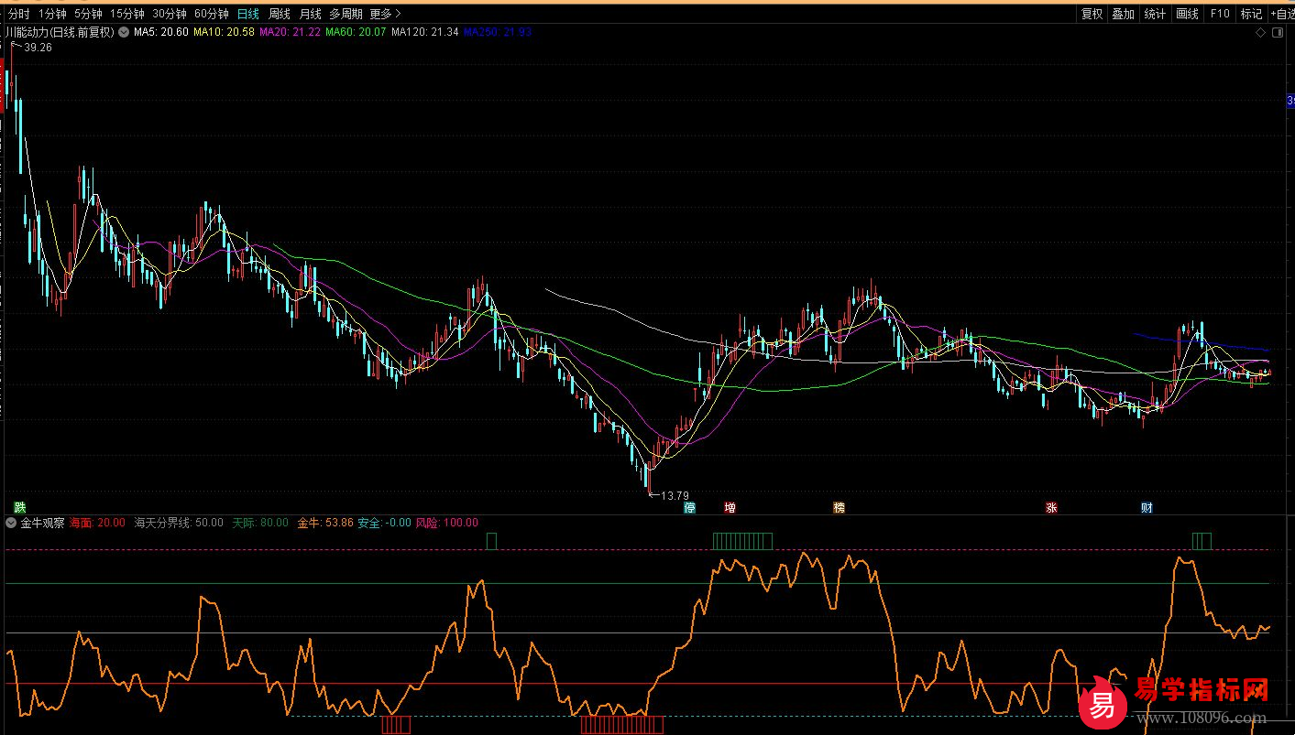Screen dimensions: 1295x735
Task: Add stock via +自选 button
Action: tap(1282, 14)
